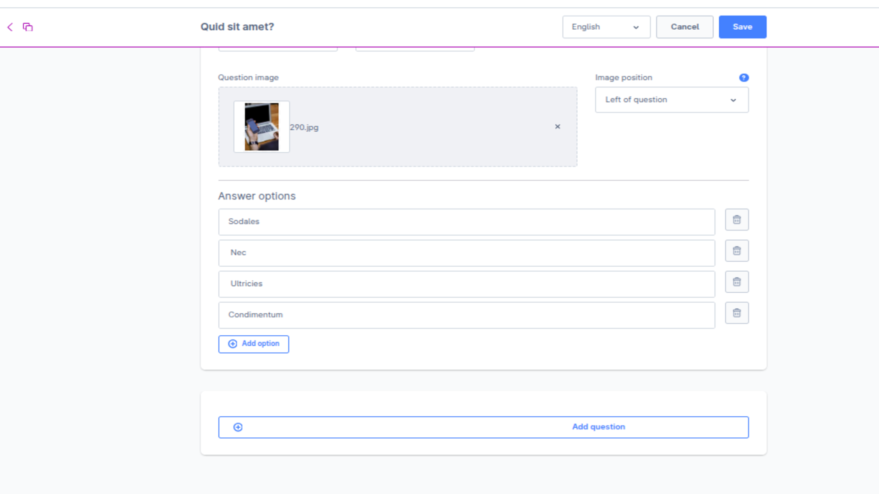Click the Question image label

coord(248,78)
